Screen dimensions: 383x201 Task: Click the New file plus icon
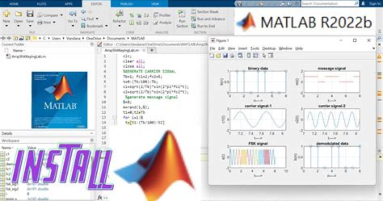[x=7, y=14]
